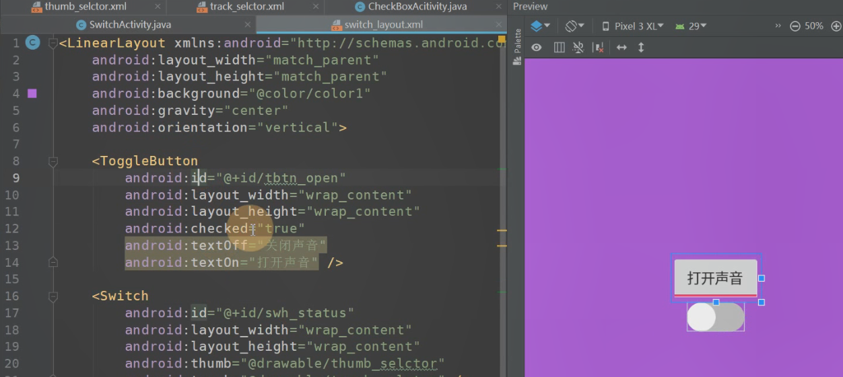Close the track_selctor.xml tab
Viewport: 843px width, 377px height.
[x=316, y=7]
